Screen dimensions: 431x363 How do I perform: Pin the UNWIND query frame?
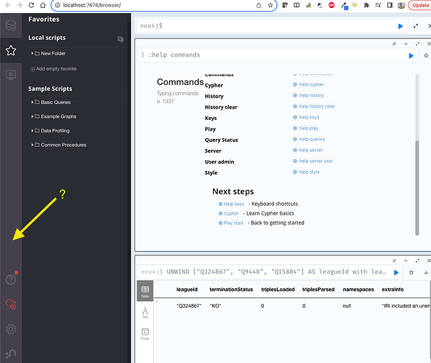pyautogui.click(x=394, y=260)
